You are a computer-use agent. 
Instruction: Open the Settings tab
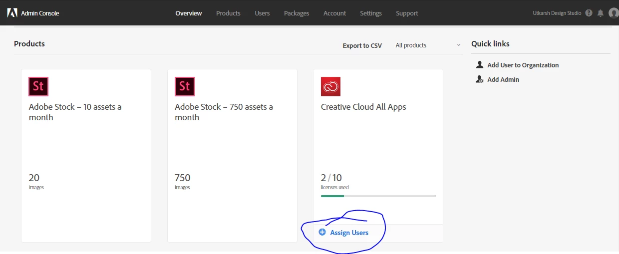pos(371,13)
